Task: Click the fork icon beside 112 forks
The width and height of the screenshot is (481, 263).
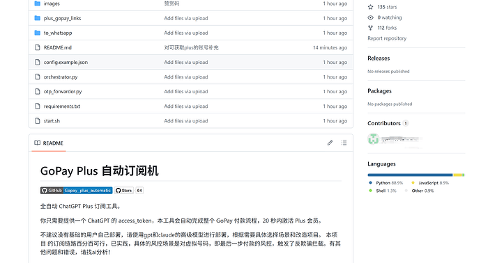Action: [371, 28]
